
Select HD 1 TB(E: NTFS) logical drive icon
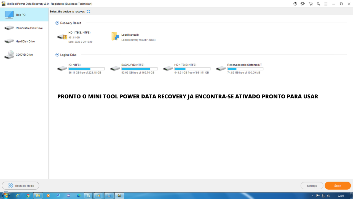tap(168, 69)
